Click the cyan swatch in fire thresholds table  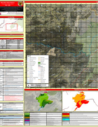coord(66,119)
